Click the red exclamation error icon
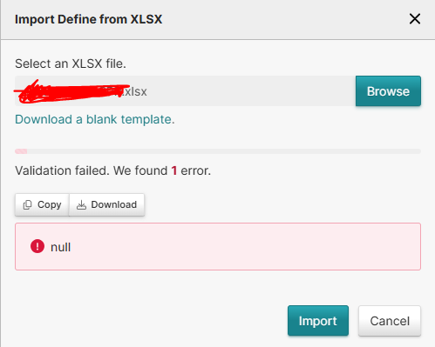 click(x=37, y=246)
